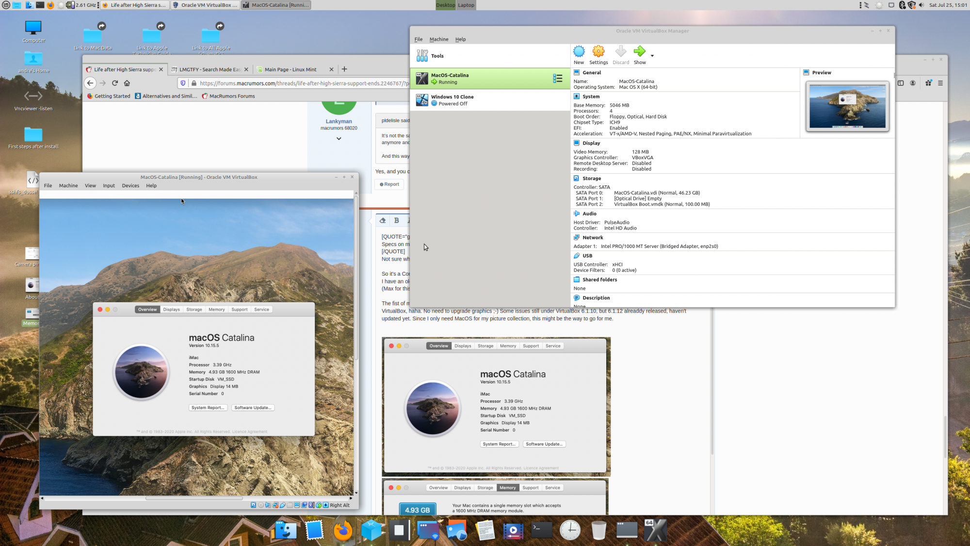Click Report link under forum post
This screenshot has width=970, height=546.
point(389,184)
